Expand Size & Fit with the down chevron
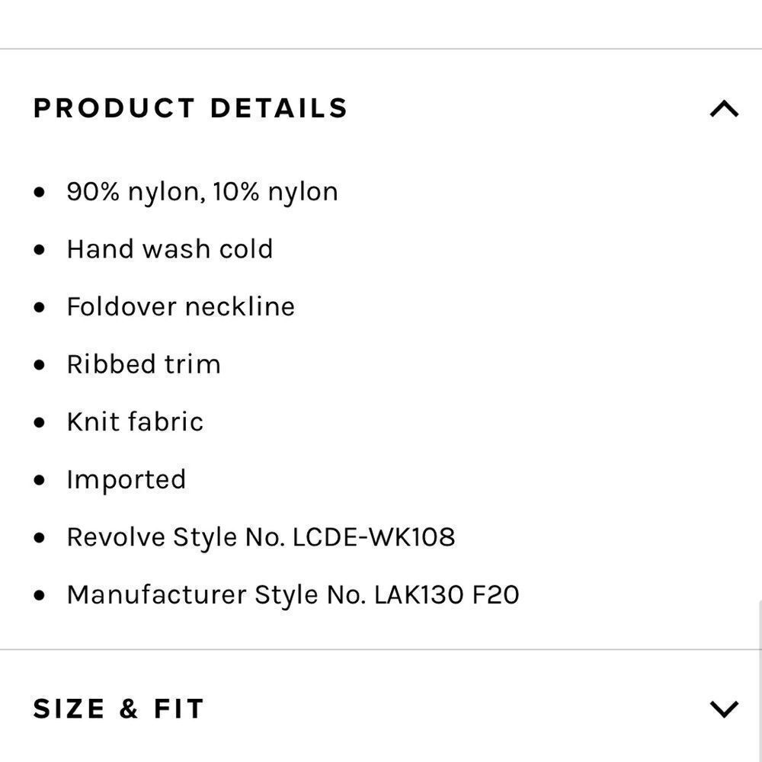This screenshot has height=762, width=762. [x=724, y=709]
